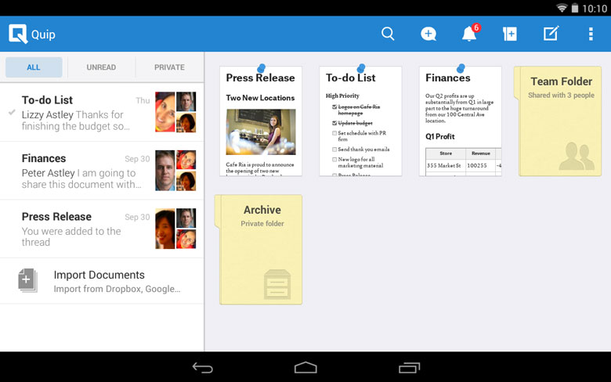Open the search magnifier icon
The image size is (611, 382).
[388, 34]
